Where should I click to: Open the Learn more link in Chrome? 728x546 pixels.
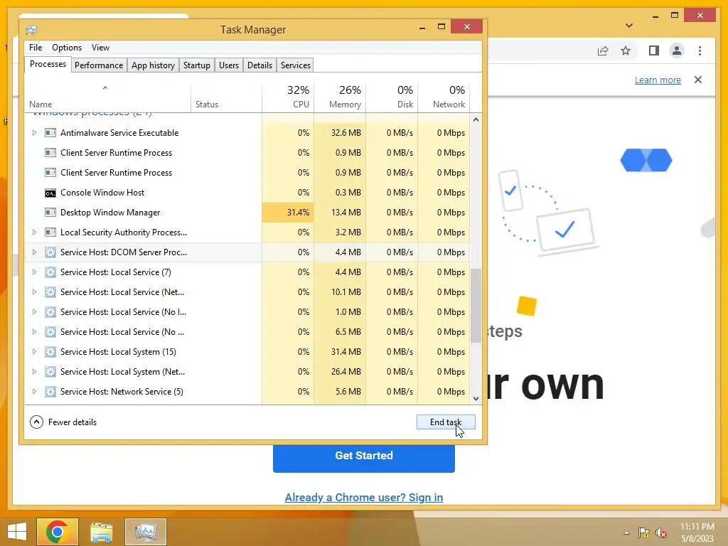coord(658,80)
